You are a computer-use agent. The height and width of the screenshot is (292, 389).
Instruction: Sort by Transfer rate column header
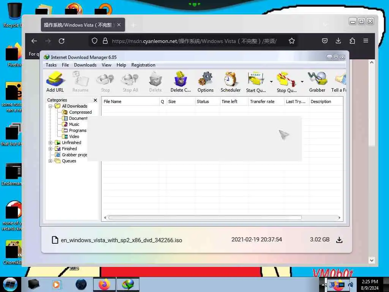[266, 102]
